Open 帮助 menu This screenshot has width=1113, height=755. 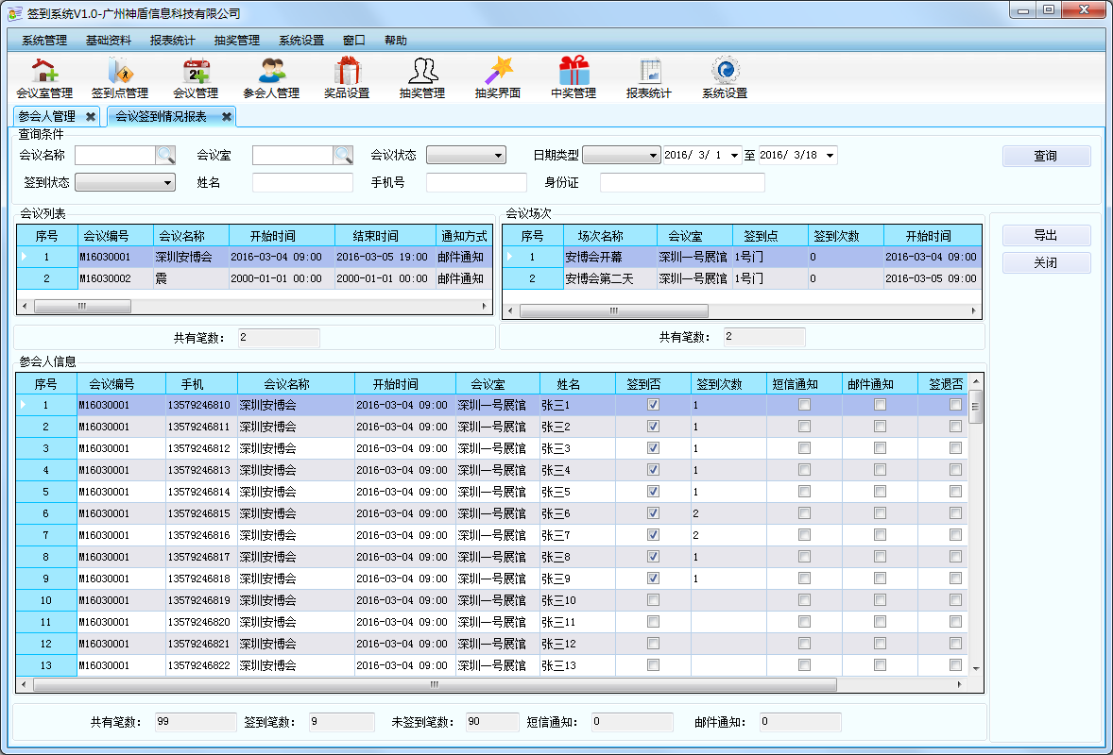395,41
